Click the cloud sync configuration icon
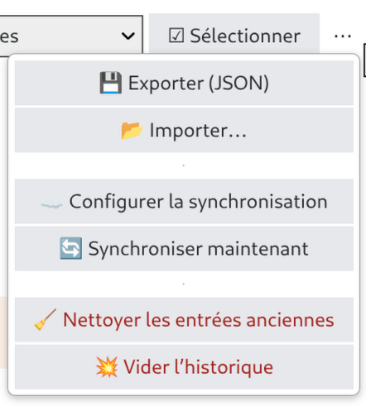The height and width of the screenshot is (411, 366). pos(51,202)
